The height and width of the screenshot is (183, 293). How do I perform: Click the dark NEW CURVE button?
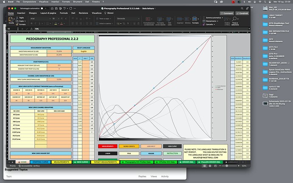(172, 146)
